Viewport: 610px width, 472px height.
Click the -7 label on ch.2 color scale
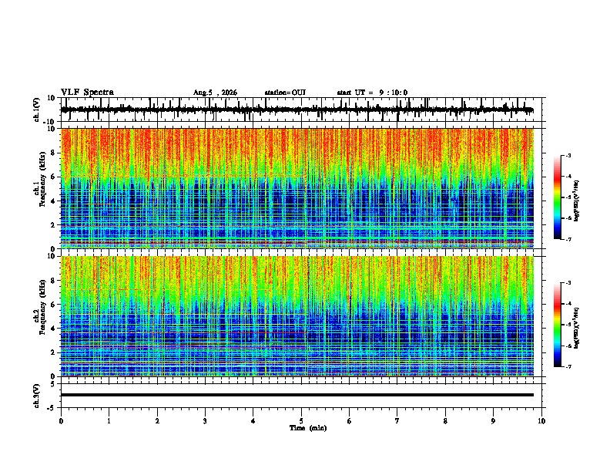click(x=568, y=366)
